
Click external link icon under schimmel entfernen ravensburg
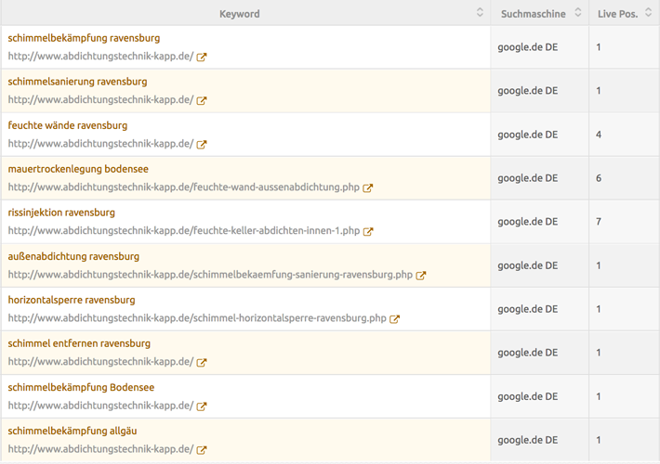coord(202,362)
